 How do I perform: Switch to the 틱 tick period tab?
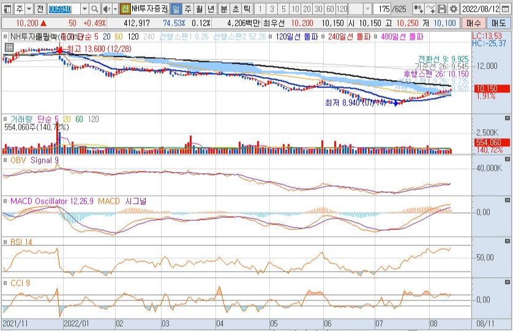pos(247,9)
